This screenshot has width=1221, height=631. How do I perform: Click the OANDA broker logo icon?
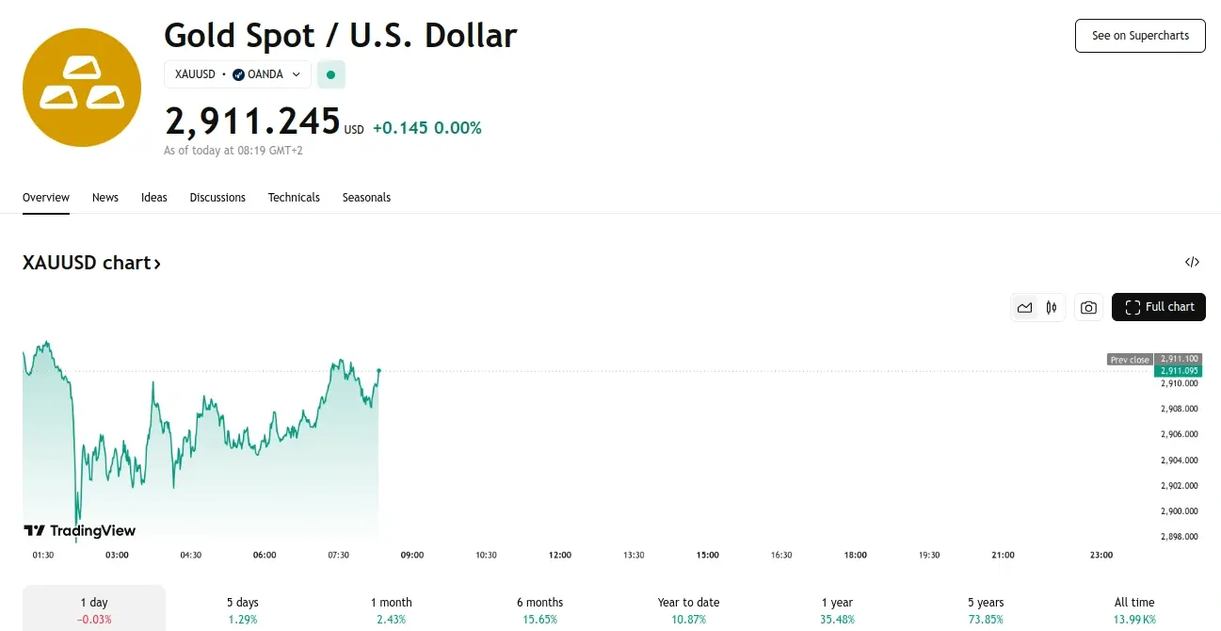point(239,73)
